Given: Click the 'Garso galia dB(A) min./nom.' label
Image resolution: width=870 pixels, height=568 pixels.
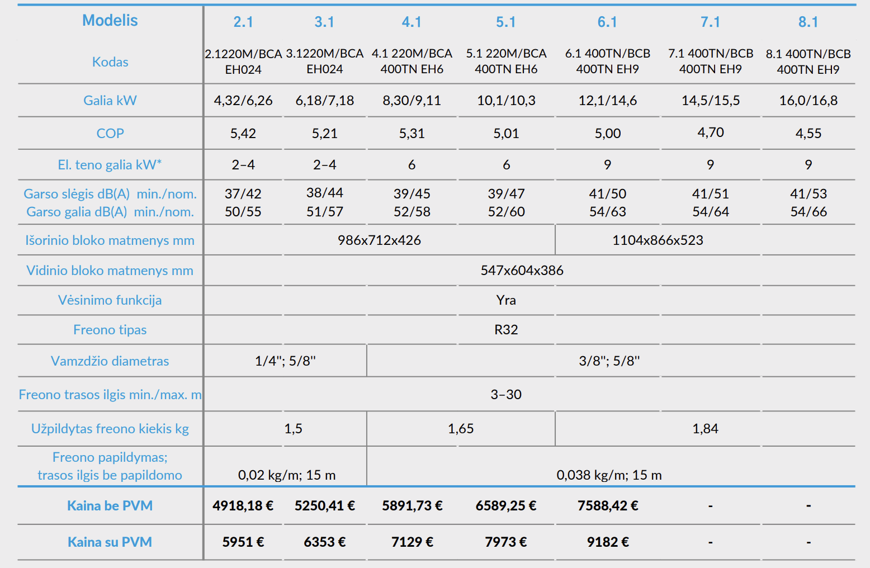Looking at the screenshot, I should pyautogui.click(x=110, y=212).
